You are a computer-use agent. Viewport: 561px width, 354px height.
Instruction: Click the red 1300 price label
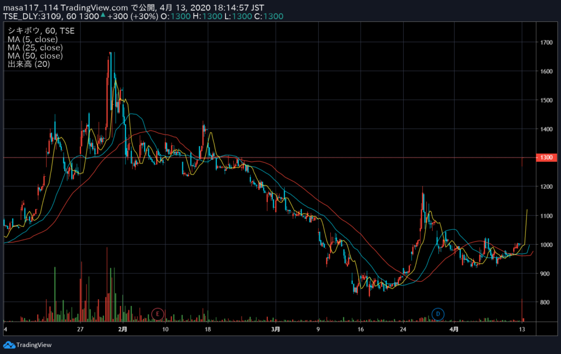pyautogui.click(x=546, y=157)
